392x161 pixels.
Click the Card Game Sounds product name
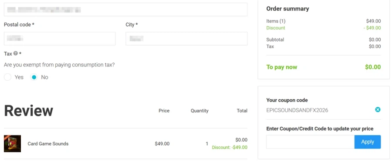(x=48, y=144)
